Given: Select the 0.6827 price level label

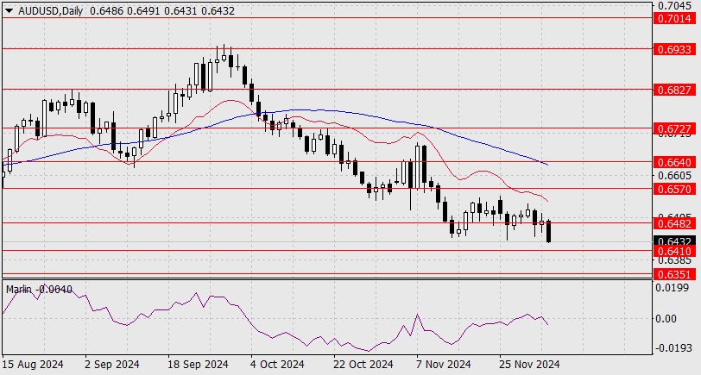Looking at the screenshot, I should [x=674, y=90].
